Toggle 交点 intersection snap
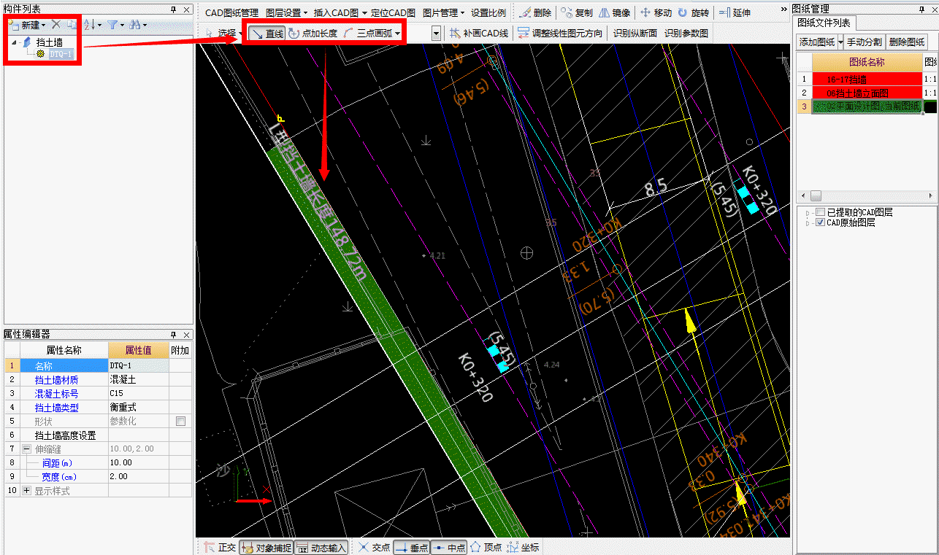Image resolution: width=939 pixels, height=555 pixels. [x=375, y=547]
